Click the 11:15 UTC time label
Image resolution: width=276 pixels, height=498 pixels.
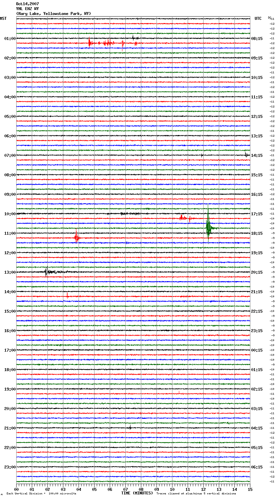257,97
